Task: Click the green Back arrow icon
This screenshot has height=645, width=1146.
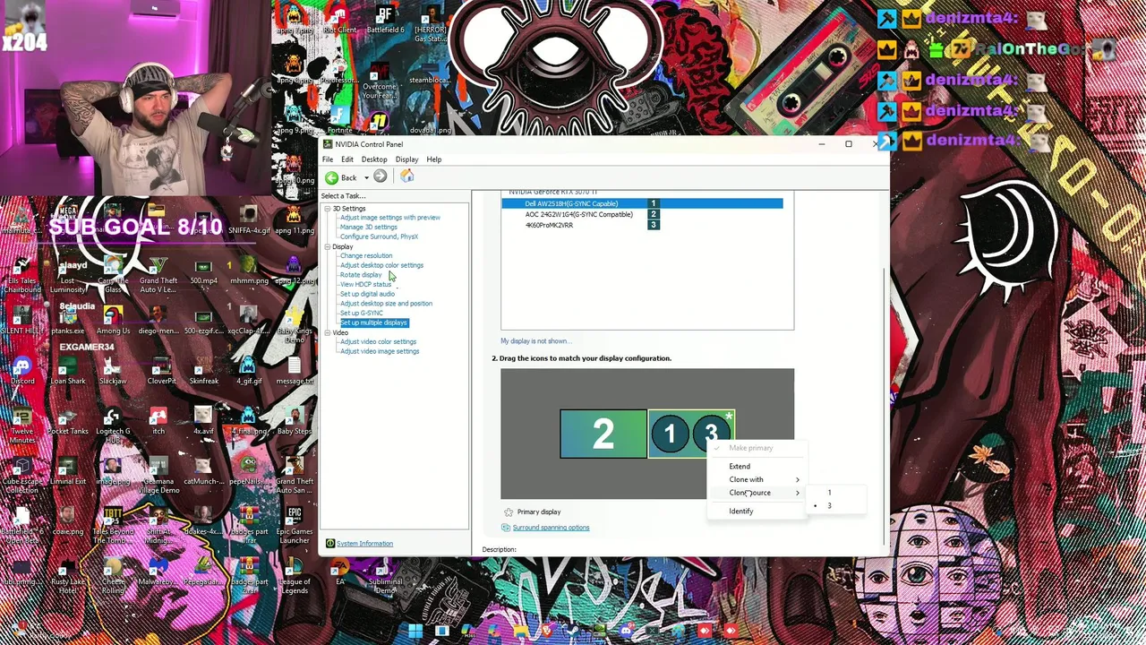Action: 331,177
